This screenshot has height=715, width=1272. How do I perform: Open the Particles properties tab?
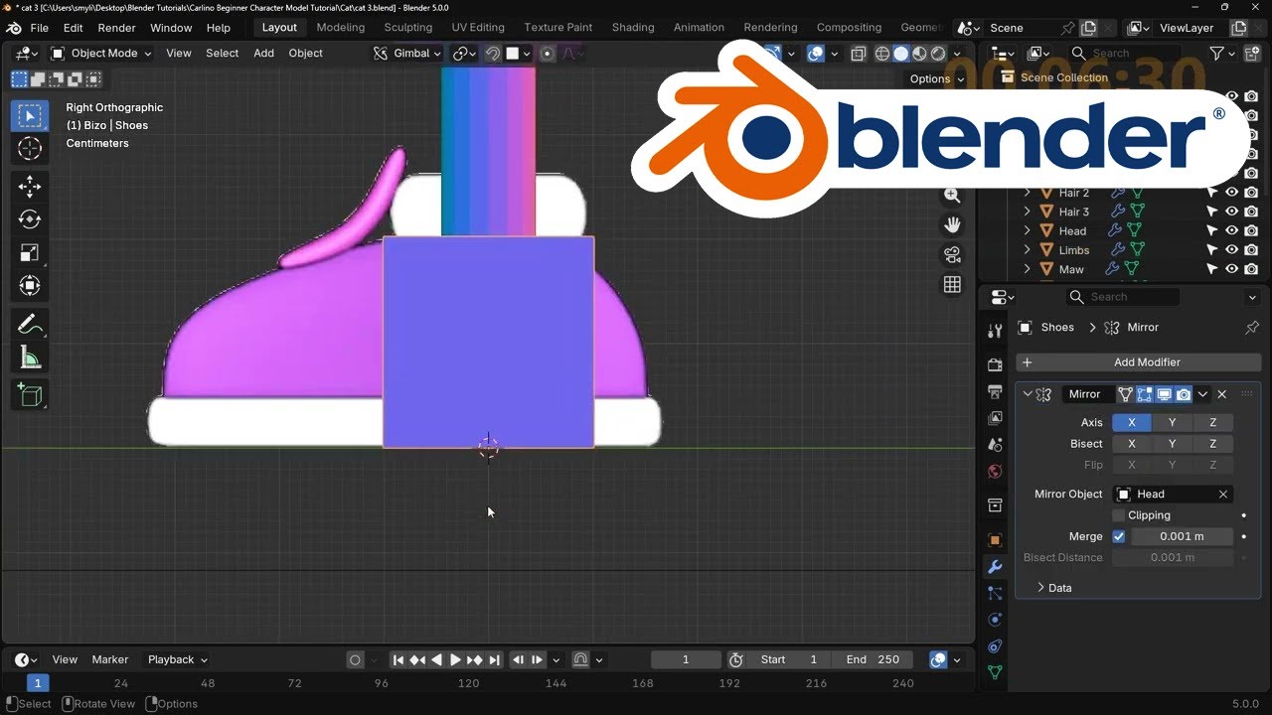click(995, 594)
